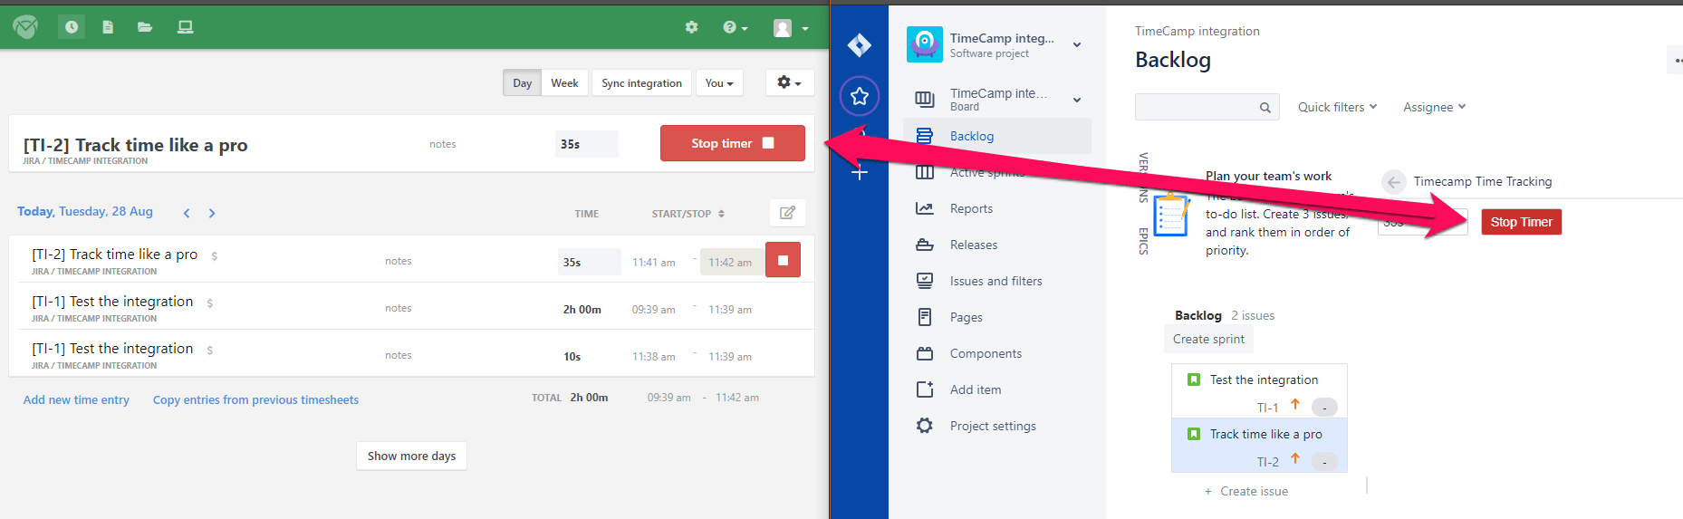The image size is (1683, 519).
Task: Click the 11:41 am start time
Action: (654, 262)
